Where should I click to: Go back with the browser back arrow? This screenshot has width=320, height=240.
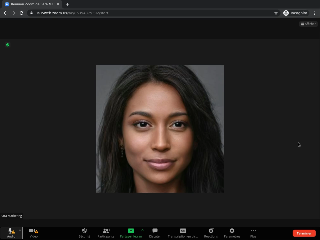pyautogui.click(x=5, y=13)
